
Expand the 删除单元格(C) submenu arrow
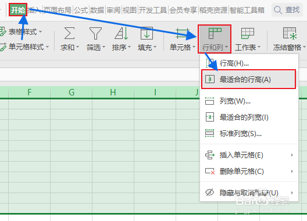[292, 171]
